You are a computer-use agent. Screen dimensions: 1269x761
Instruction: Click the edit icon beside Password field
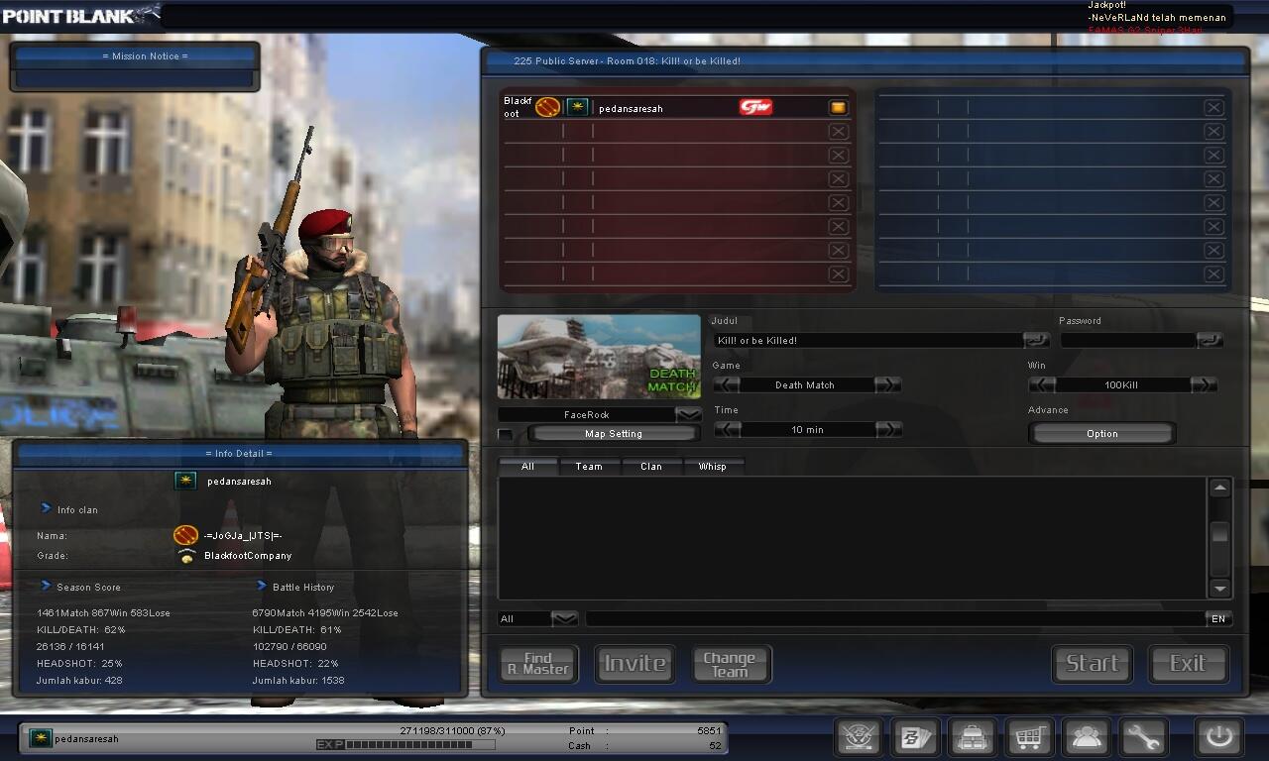1210,340
